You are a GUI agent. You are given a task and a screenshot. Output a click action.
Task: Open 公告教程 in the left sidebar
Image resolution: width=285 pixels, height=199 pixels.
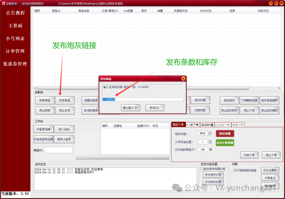click(x=15, y=13)
